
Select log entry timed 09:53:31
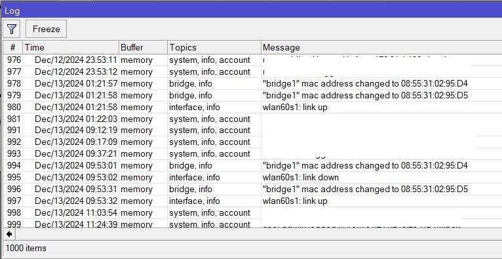(252, 189)
